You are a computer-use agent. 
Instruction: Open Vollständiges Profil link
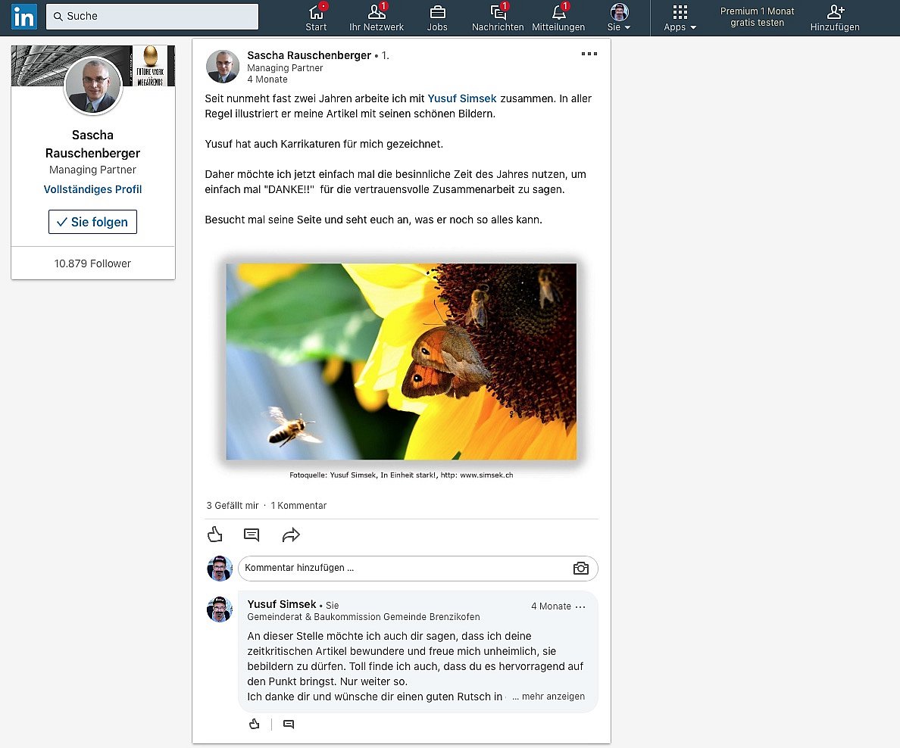(x=92, y=189)
